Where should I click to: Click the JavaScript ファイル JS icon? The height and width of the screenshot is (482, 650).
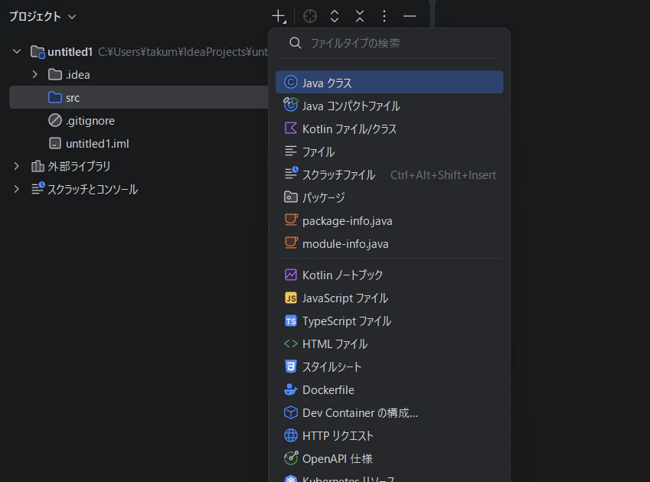tap(291, 298)
